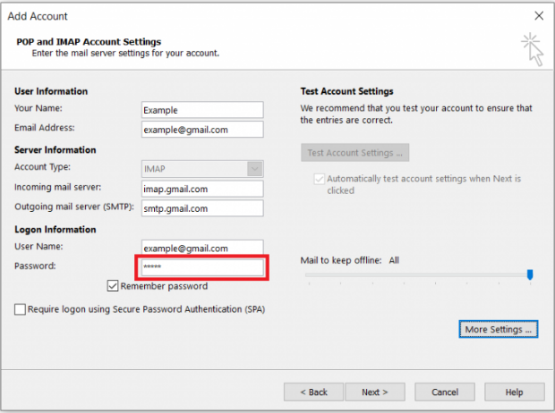
Task: Toggle the Remember password checkbox
Action: (113, 286)
